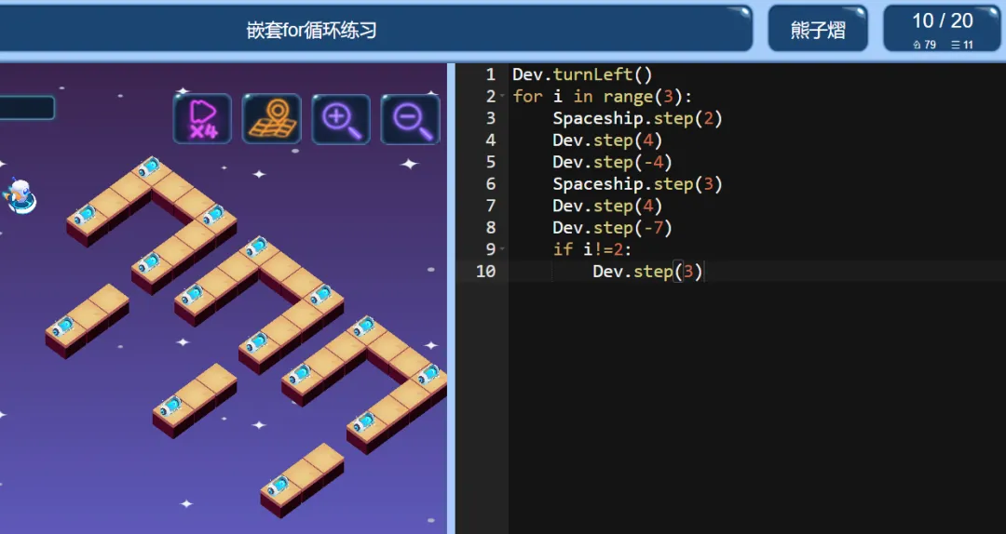The height and width of the screenshot is (534, 1006).
Task: Click the 10 / 20 progress counter
Action: point(942,21)
